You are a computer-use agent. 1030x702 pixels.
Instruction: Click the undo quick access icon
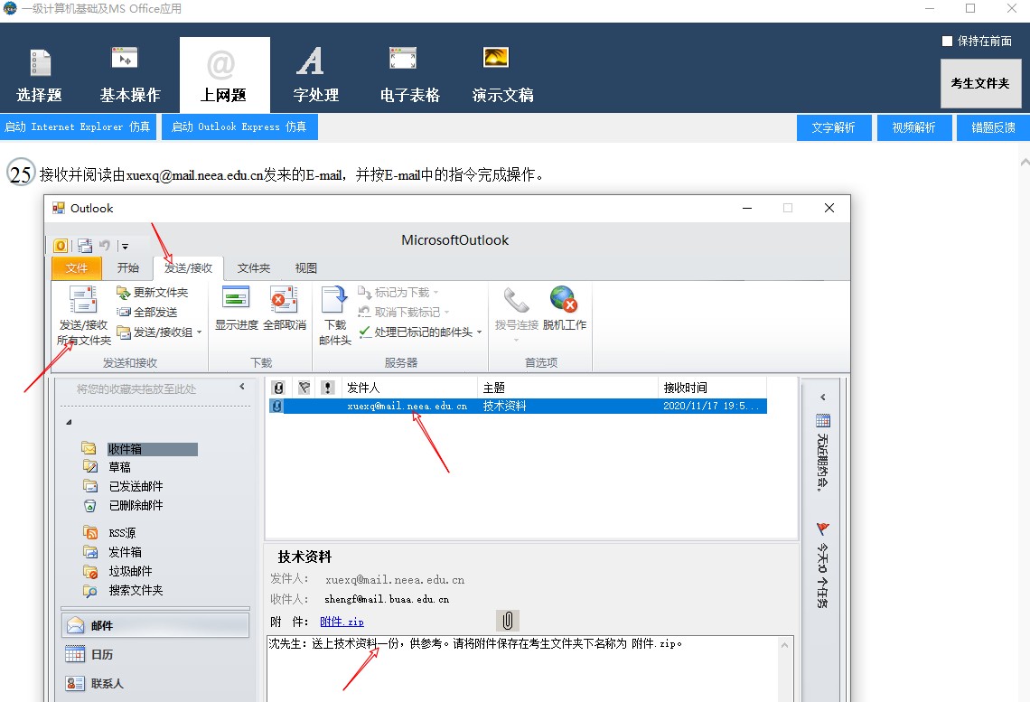104,246
